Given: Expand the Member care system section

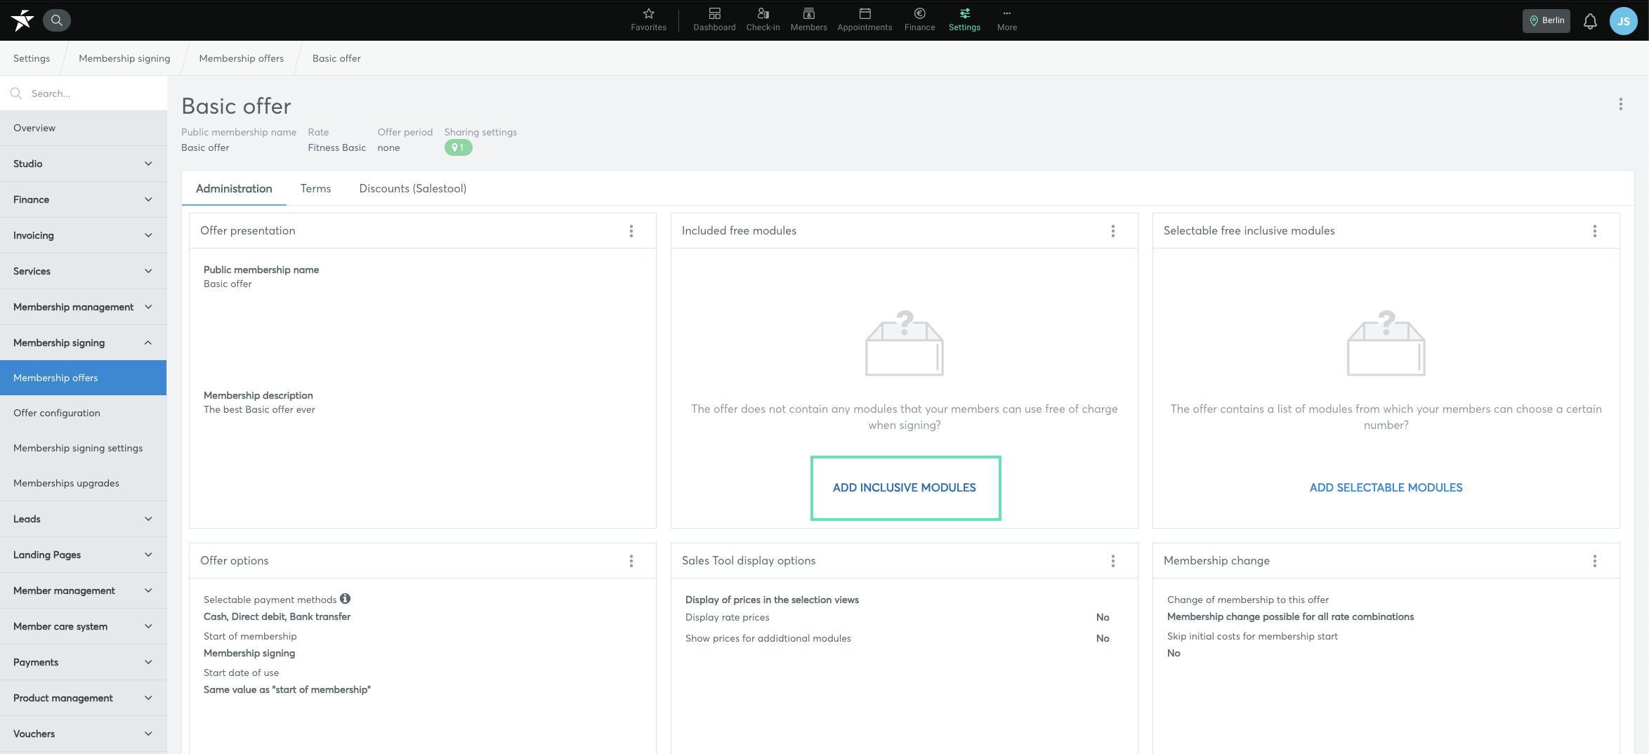Looking at the screenshot, I should (84, 626).
